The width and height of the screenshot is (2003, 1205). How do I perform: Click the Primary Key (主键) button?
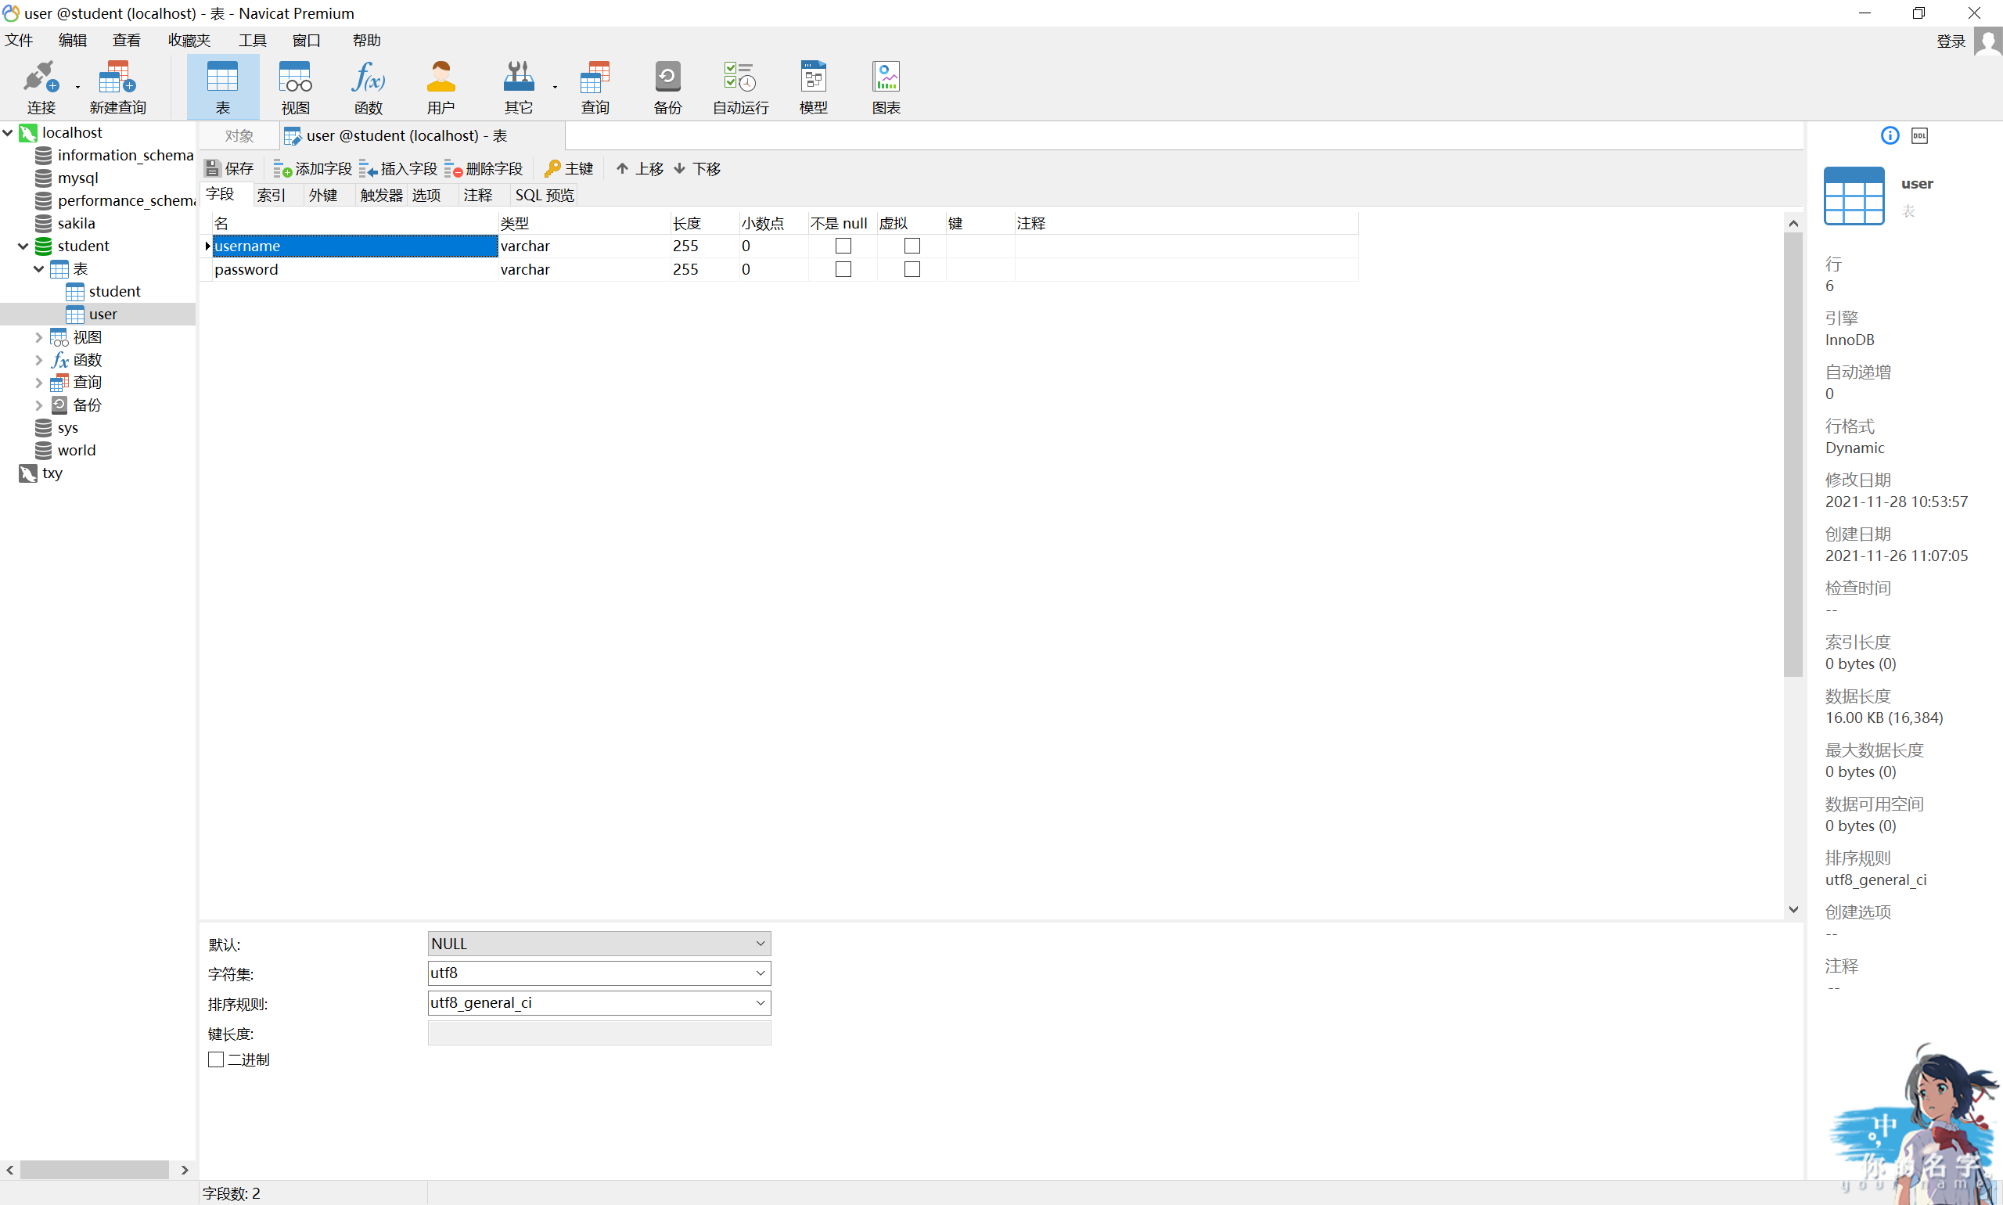tap(569, 168)
